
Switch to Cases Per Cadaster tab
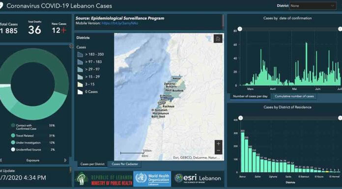[125, 164]
